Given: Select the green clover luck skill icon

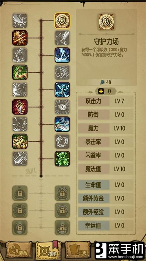Looking at the screenshot, I should click(62, 159).
